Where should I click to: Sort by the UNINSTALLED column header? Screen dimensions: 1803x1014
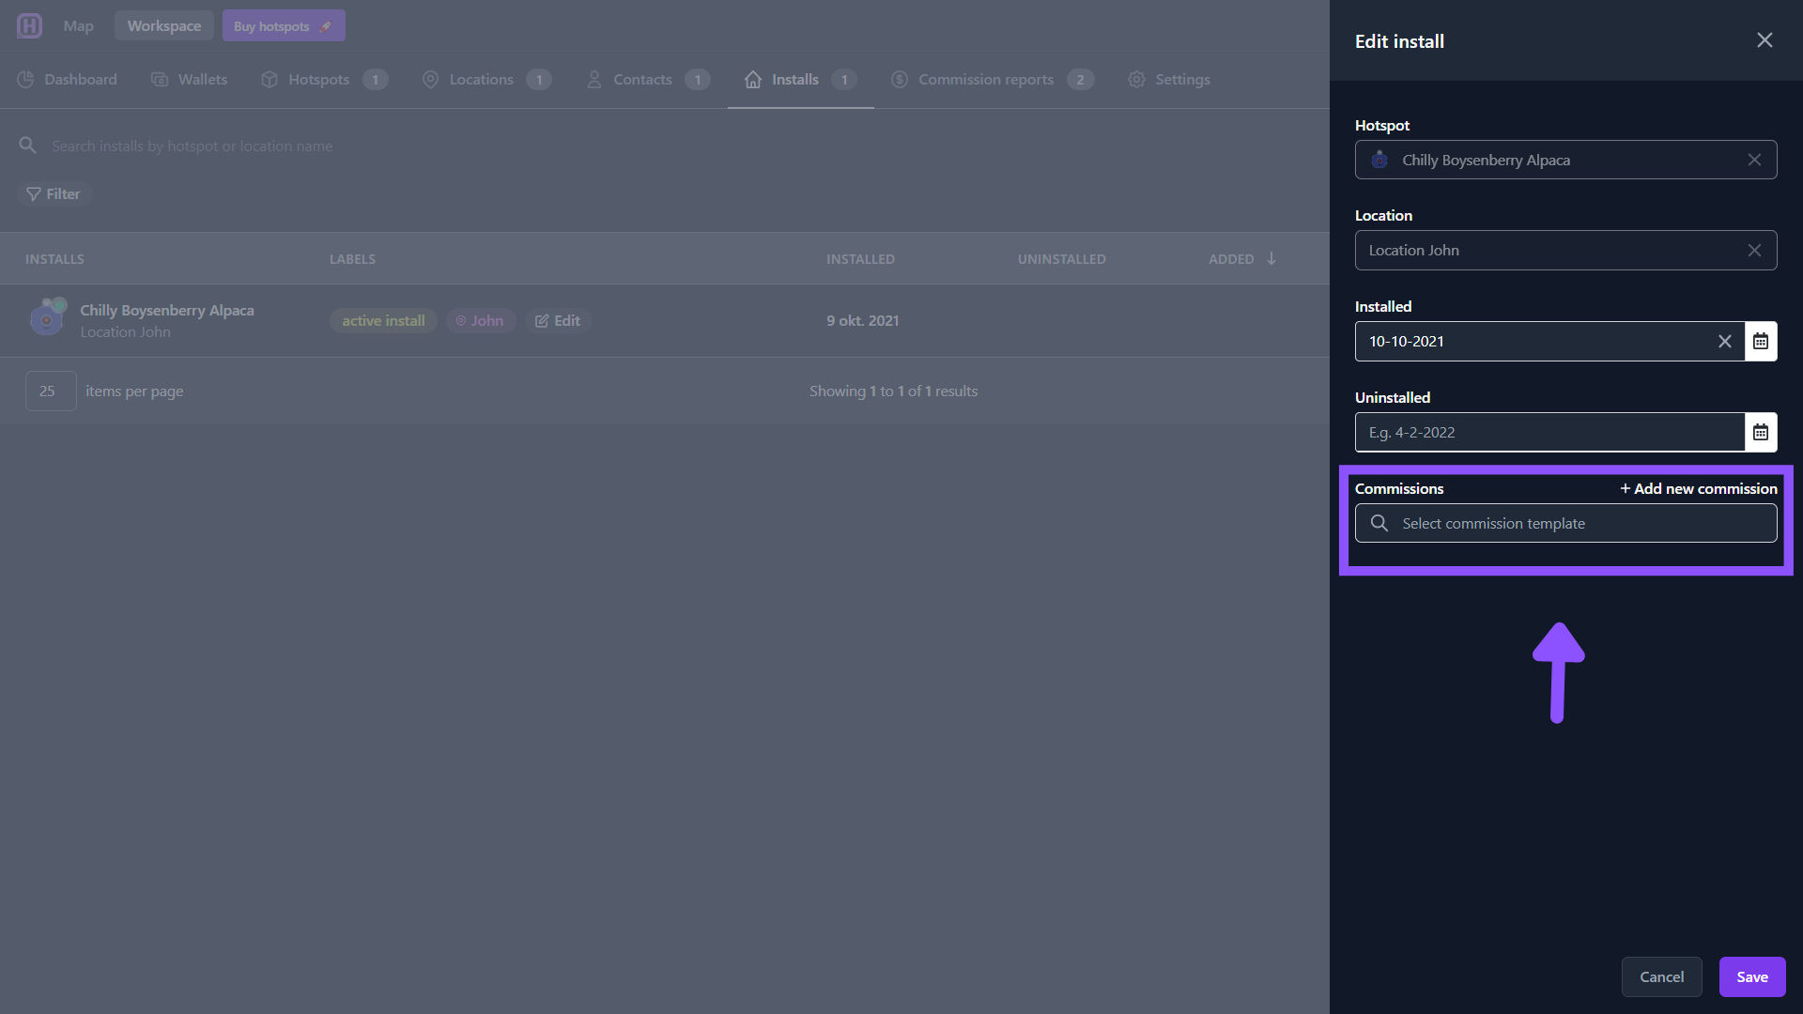click(x=1061, y=259)
